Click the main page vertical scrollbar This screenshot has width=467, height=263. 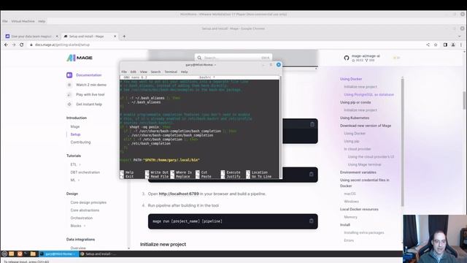[464, 101]
